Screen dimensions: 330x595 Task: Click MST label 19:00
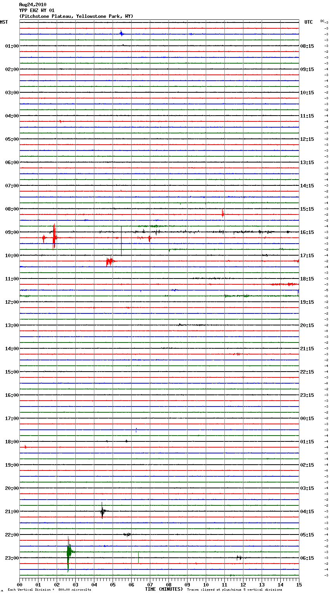[12, 465]
